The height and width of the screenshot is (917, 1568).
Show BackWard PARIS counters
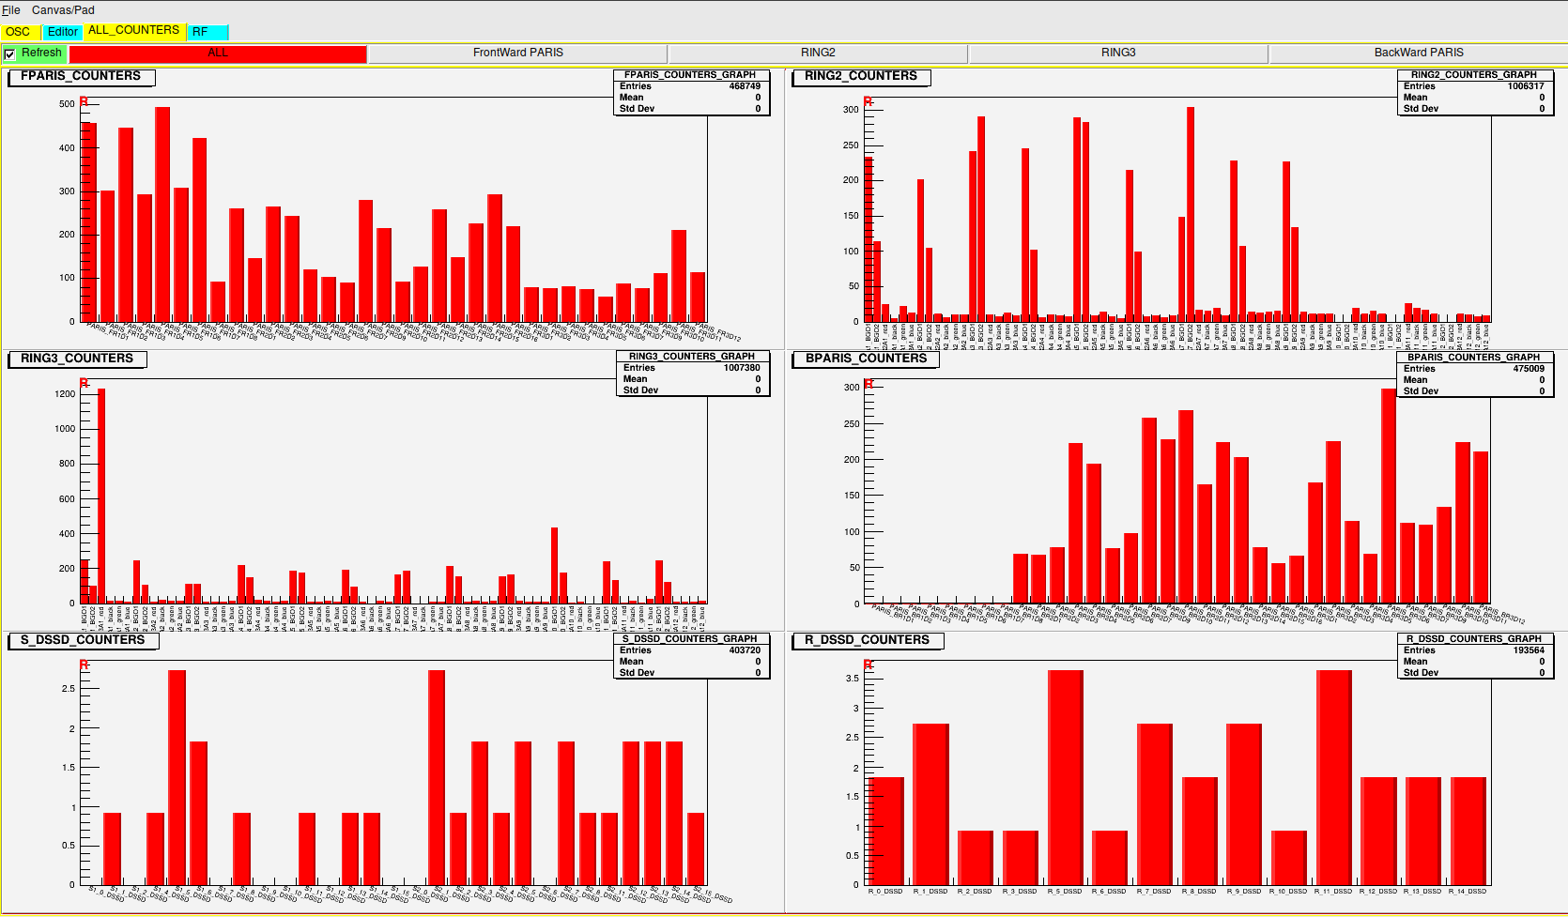pyautogui.click(x=1418, y=53)
